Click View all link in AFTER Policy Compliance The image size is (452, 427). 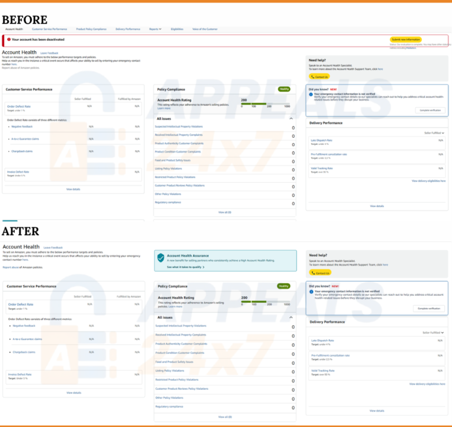point(225,417)
